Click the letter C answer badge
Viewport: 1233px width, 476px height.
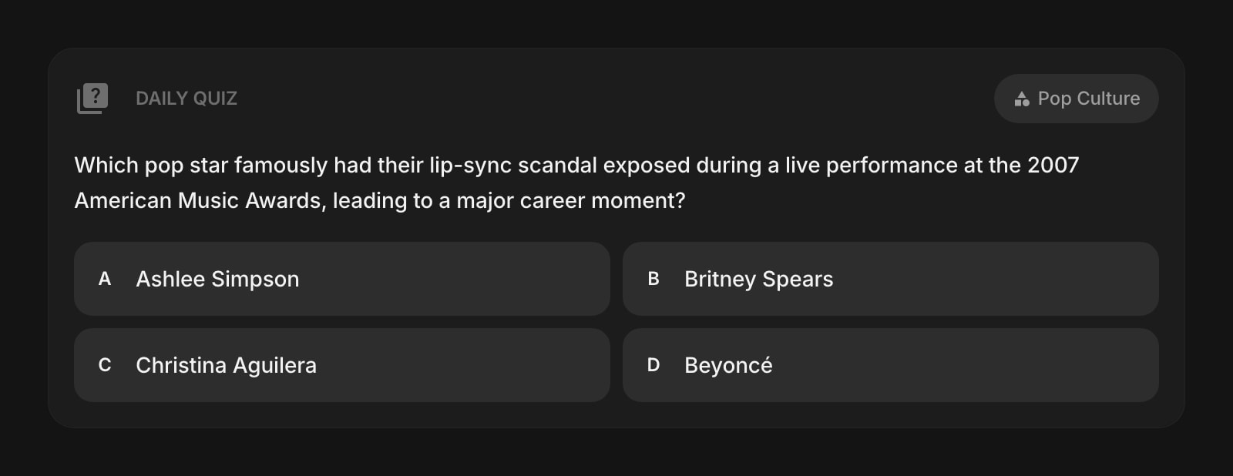tap(105, 365)
